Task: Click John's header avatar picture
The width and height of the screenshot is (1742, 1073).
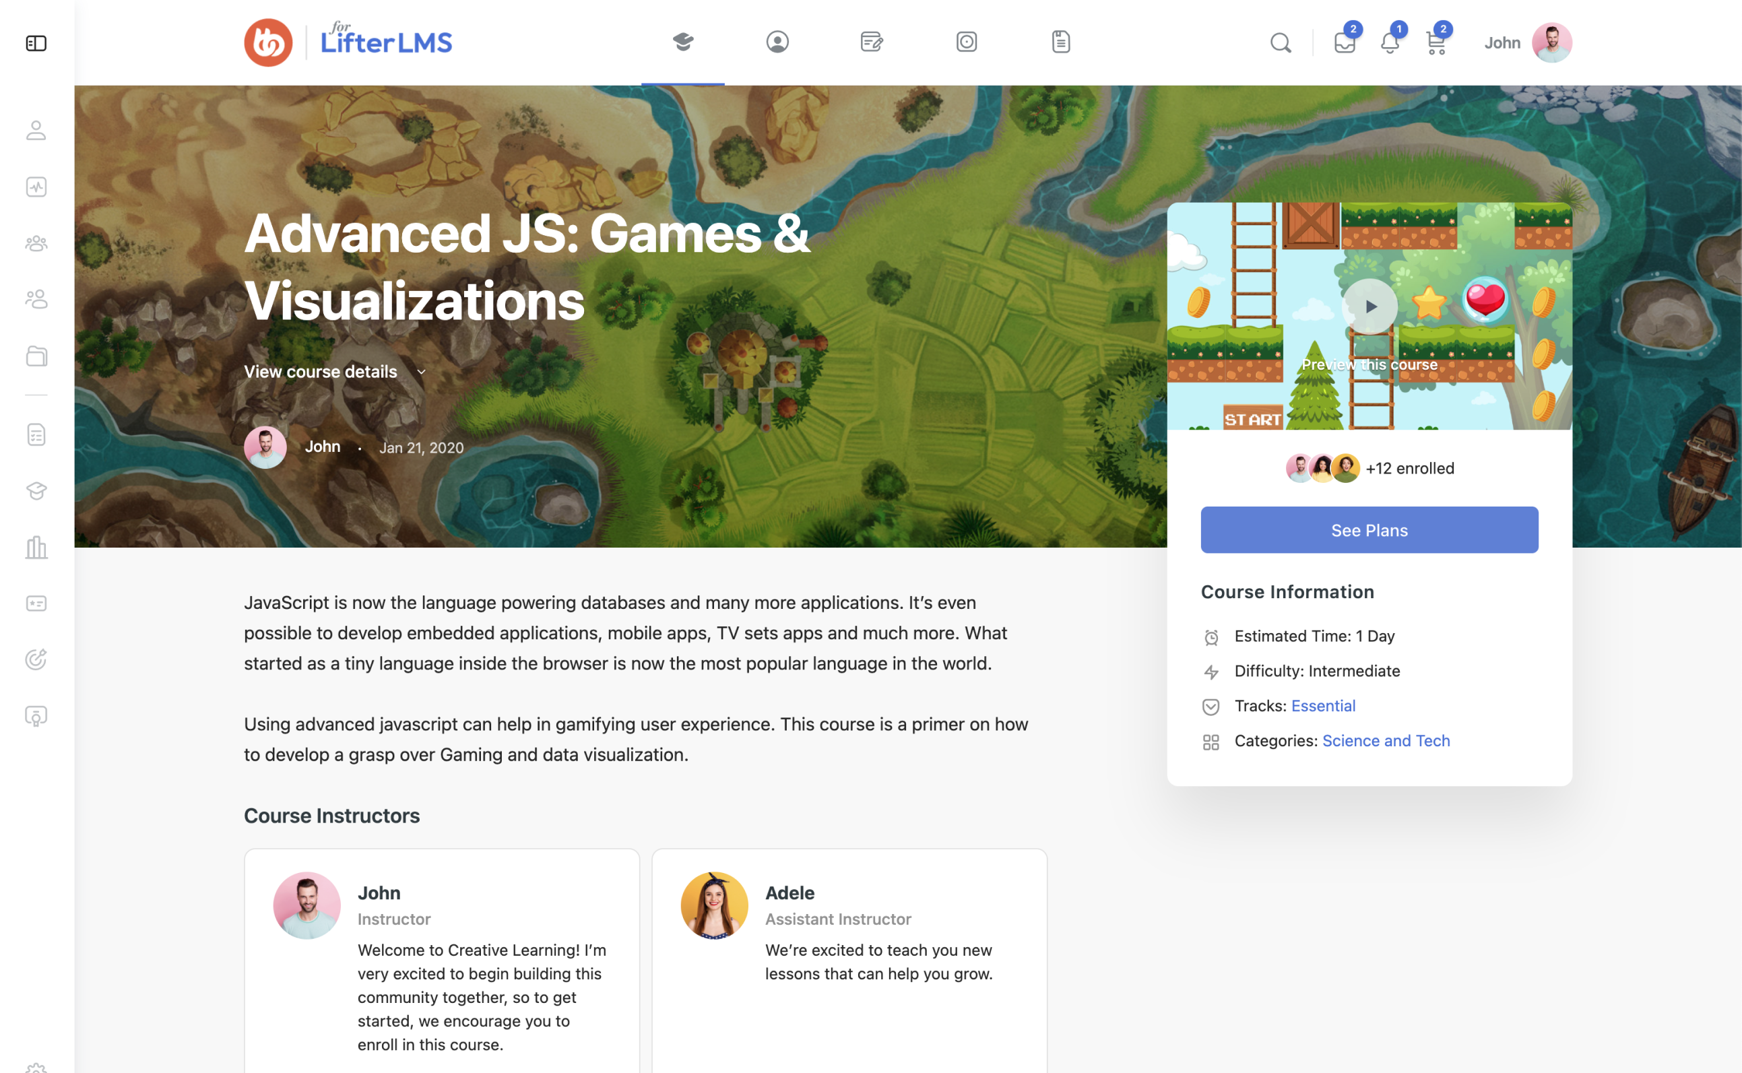Action: [1552, 42]
